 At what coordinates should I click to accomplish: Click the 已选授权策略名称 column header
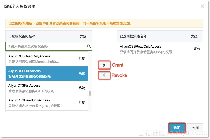pyautogui.click(x=151, y=36)
